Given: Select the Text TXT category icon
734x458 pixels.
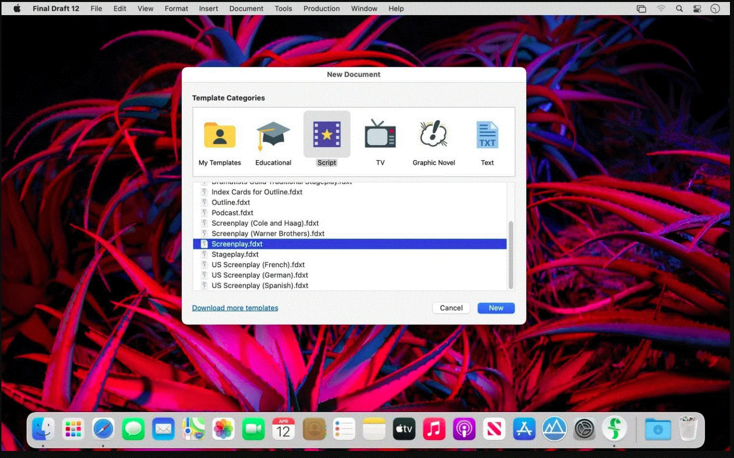Looking at the screenshot, I should click(487, 135).
